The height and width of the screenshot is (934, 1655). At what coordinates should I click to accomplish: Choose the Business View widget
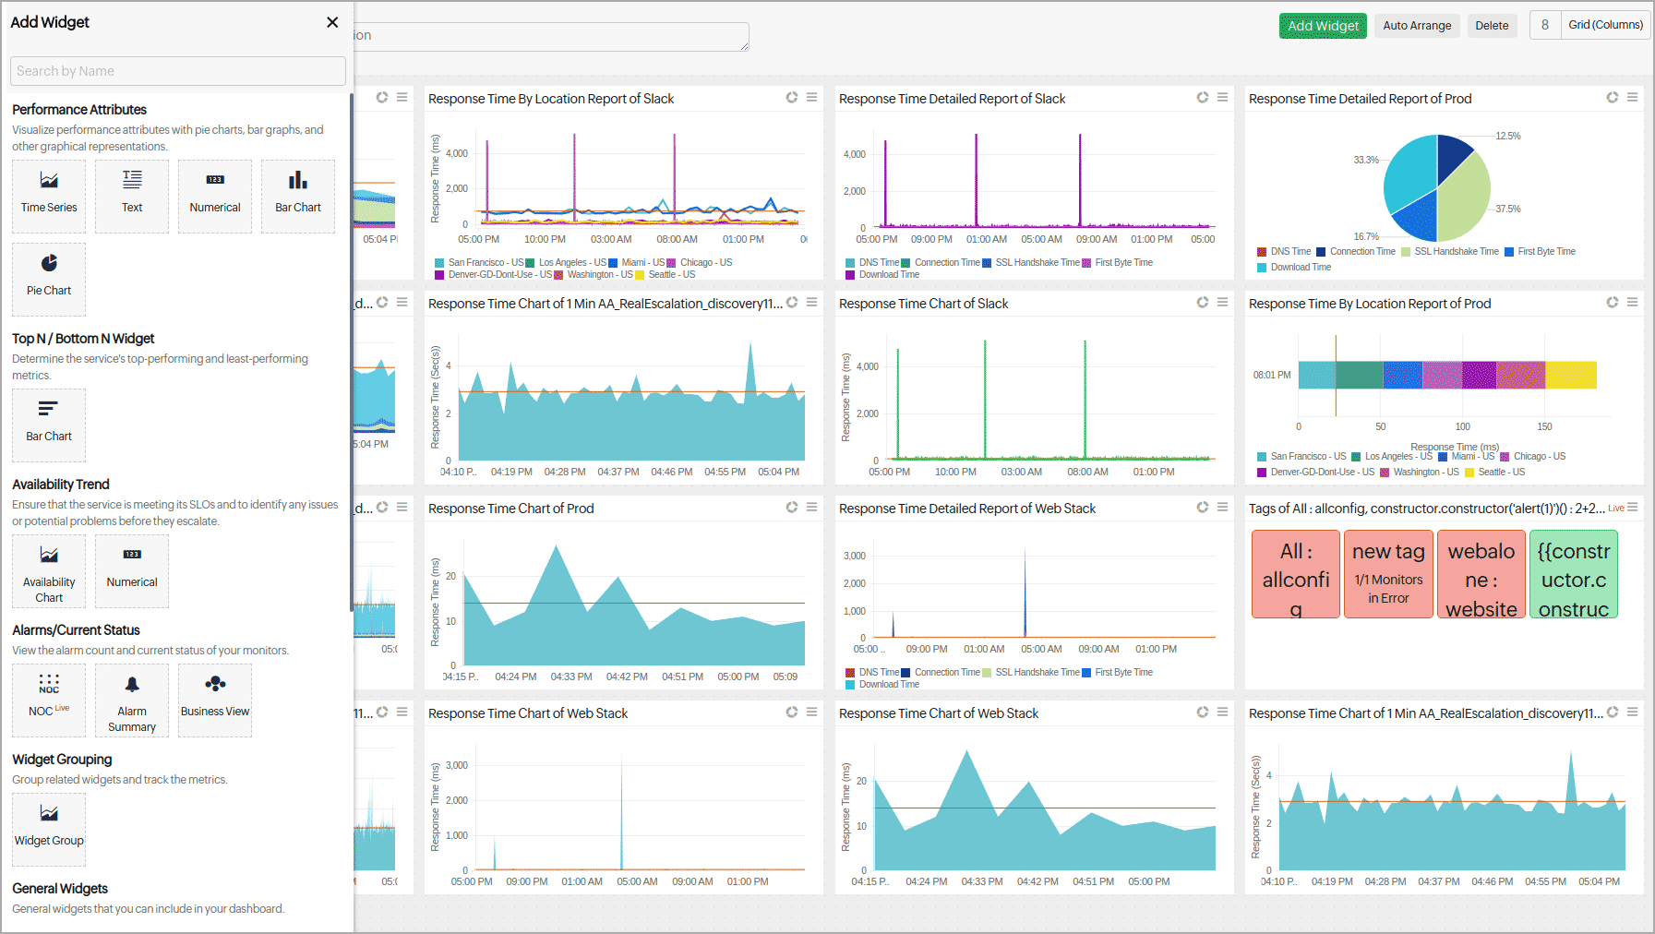click(215, 700)
